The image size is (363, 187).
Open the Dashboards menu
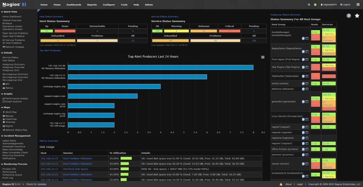click(74, 5)
